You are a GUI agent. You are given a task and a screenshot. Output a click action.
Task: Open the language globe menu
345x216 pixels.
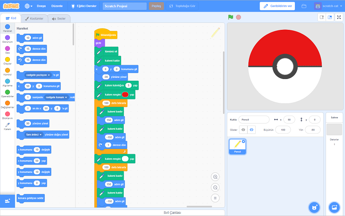(28, 6)
